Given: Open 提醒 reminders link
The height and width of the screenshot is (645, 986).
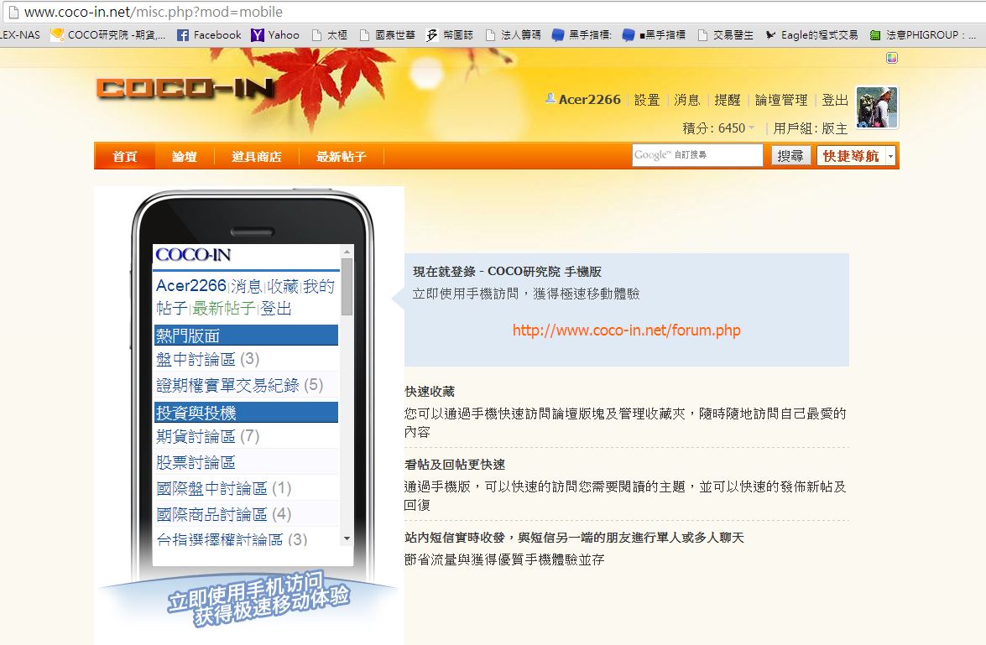Looking at the screenshot, I should tap(727, 100).
